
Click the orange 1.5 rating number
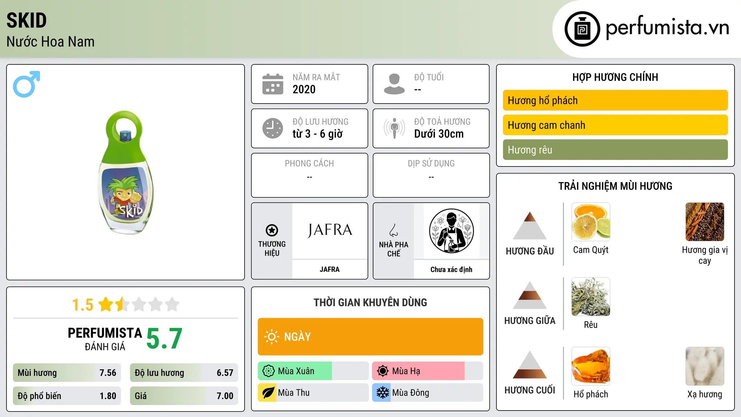tap(82, 305)
